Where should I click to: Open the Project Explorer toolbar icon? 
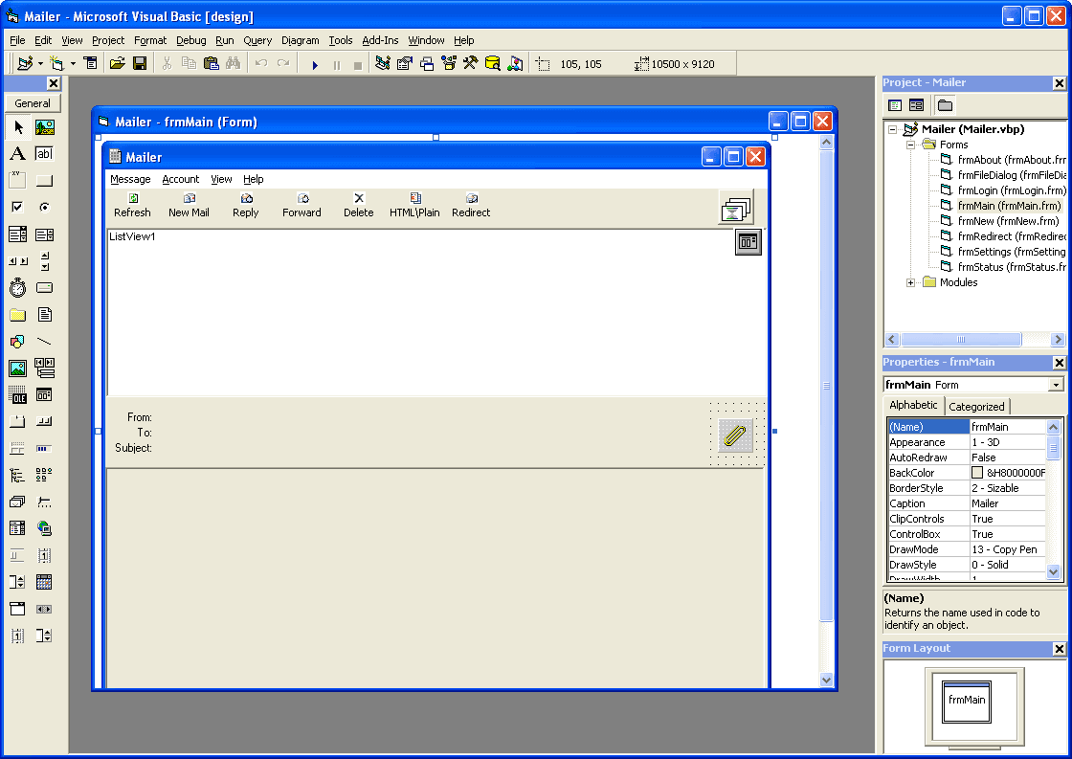(x=383, y=63)
